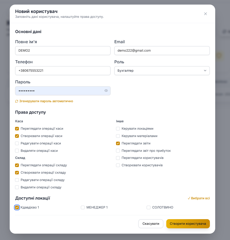Enable Керувати локаціями permission
This screenshot has height=240, width=230.
click(118, 129)
